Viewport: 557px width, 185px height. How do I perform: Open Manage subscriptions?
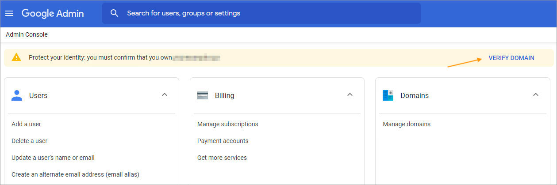coord(228,124)
